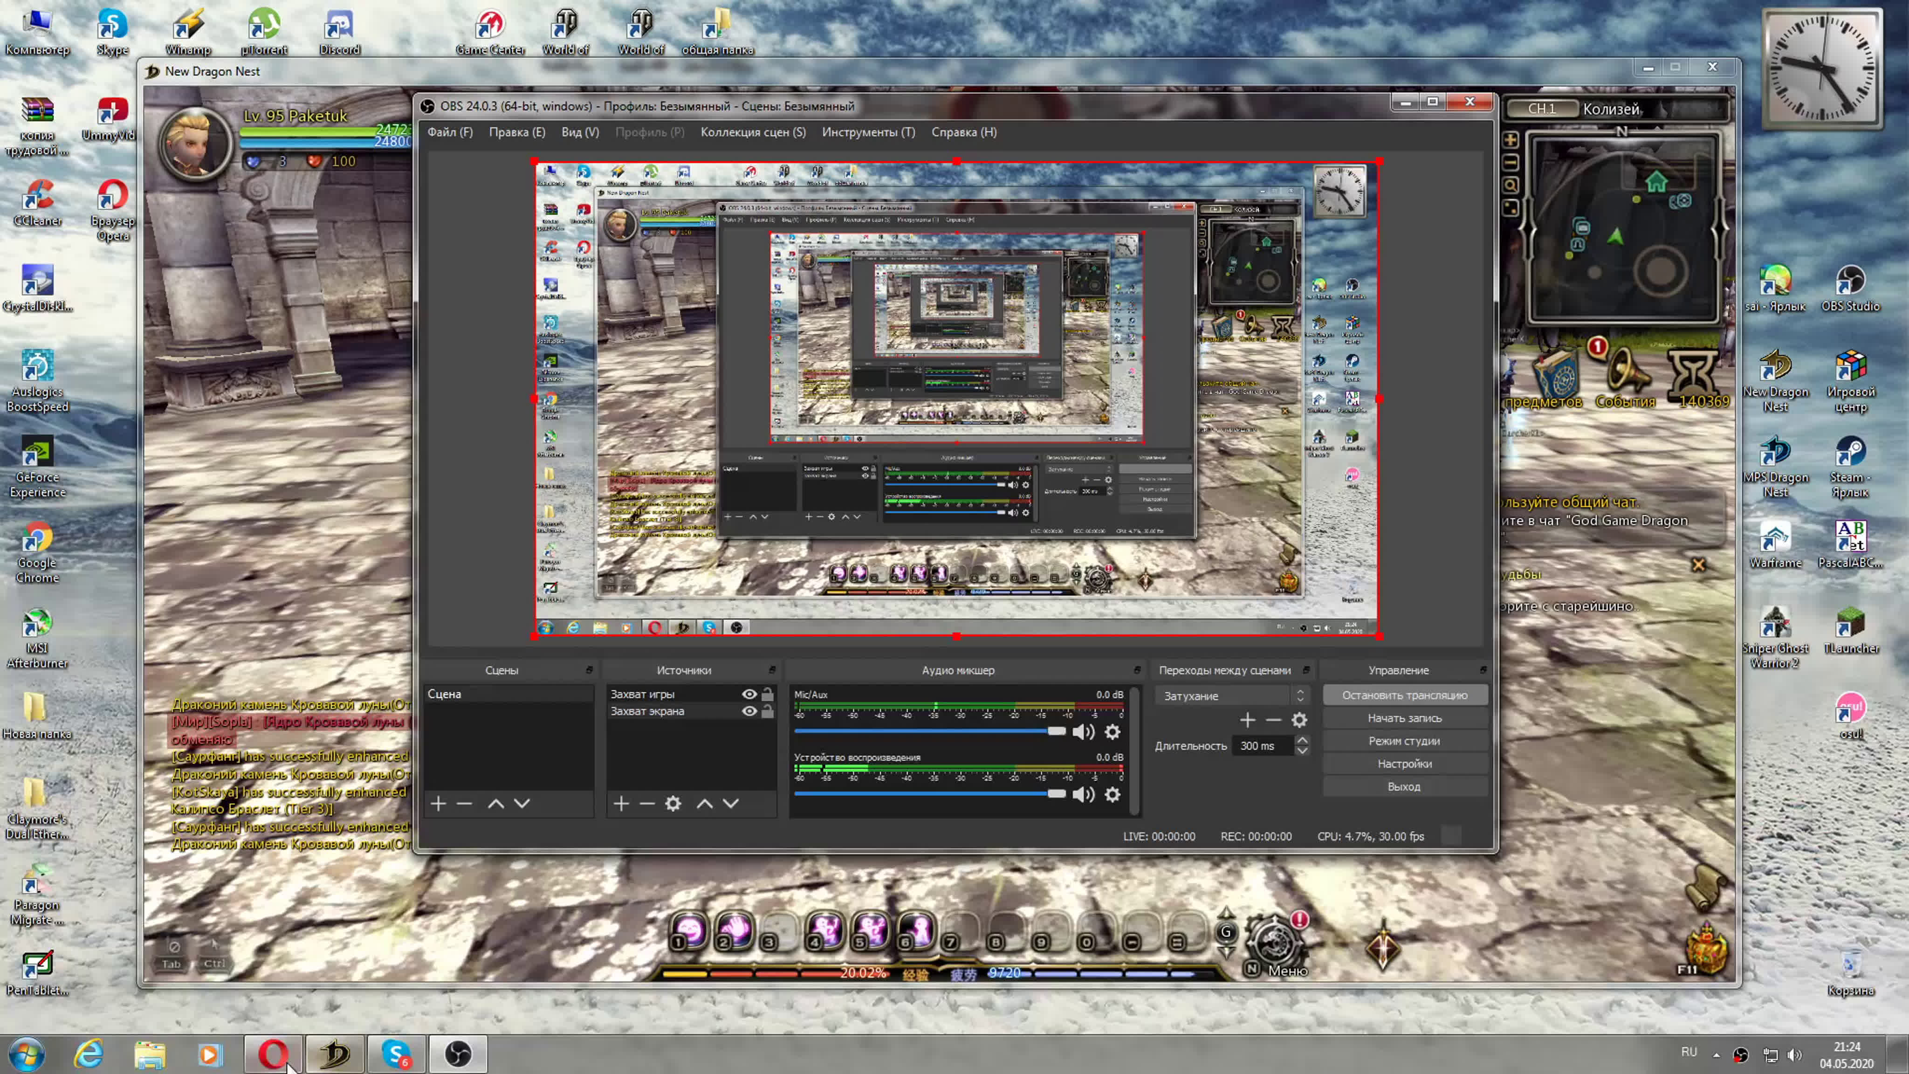Undock the Аудио микшер panel
The image size is (1909, 1074).
(x=1137, y=670)
